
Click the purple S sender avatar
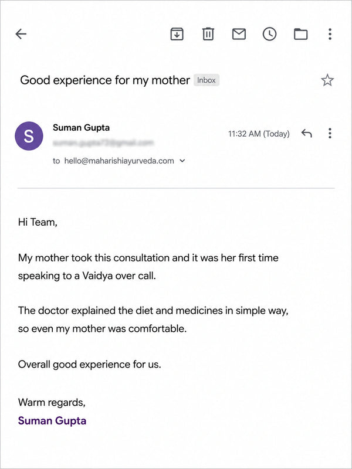click(x=29, y=136)
